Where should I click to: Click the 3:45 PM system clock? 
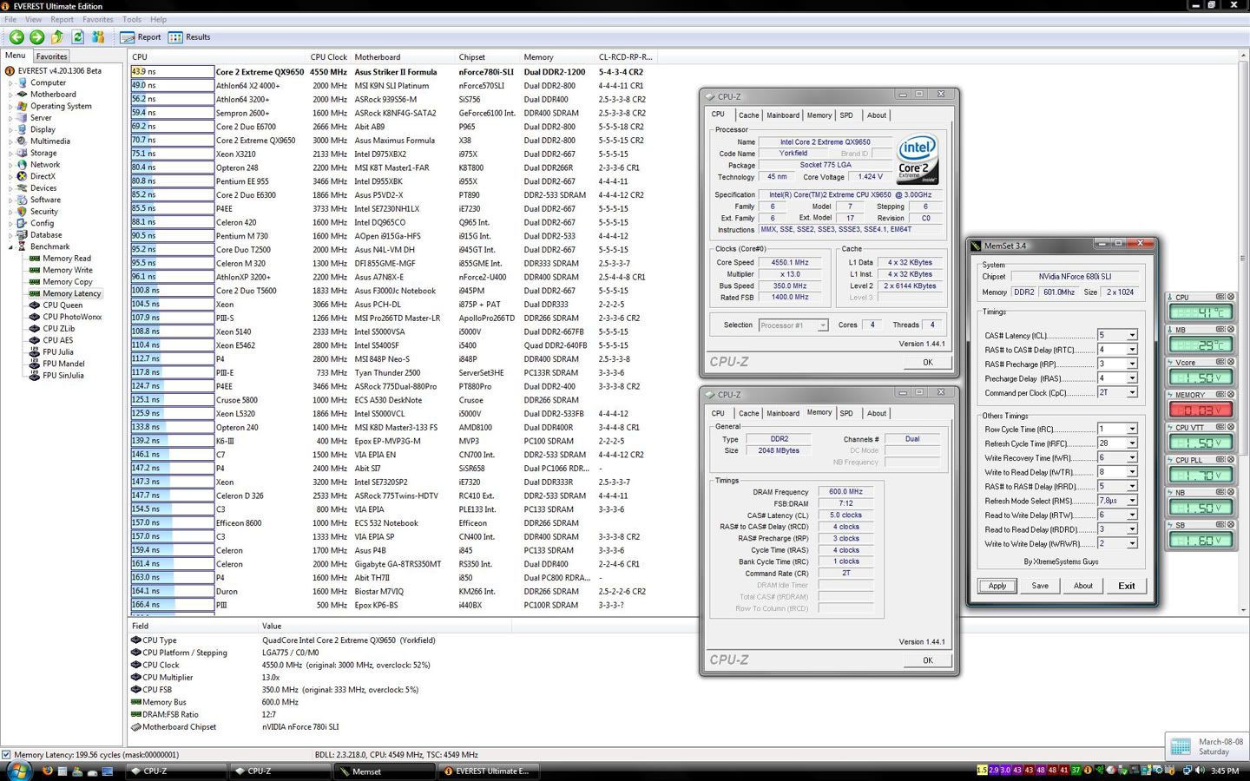pyautogui.click(x=1225, y=771)
